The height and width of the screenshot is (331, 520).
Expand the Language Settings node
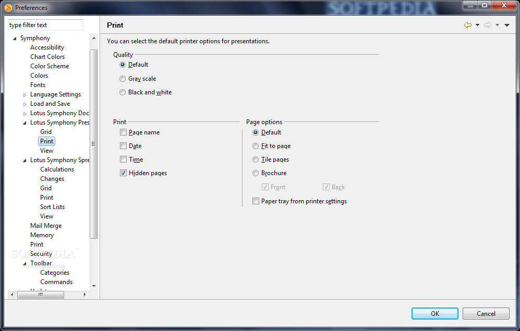point(25,95)
